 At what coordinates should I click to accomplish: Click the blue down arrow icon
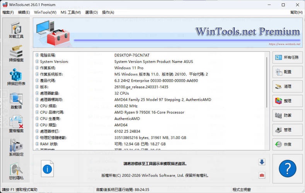pyautogui.click(x=262, y=162)
